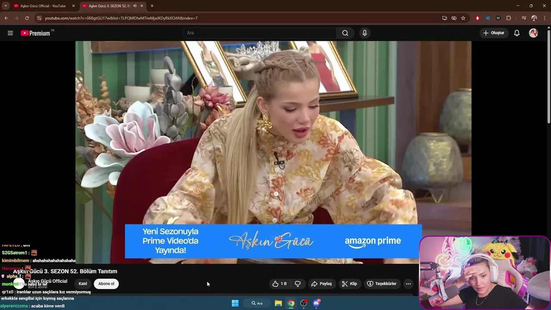Subscribe with the Abone ol button
This screenshot has height=310, width=551.
pyautogui.click(x=106, y=284)
